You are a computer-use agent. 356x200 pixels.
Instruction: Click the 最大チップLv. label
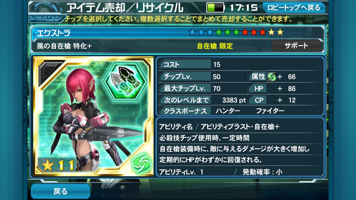tap(185, 88)
